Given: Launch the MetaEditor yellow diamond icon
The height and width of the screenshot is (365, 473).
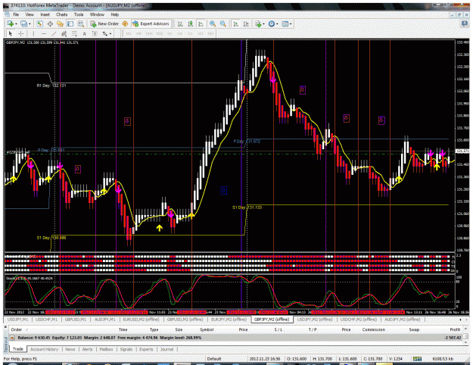Looking at the screenshot, I should (125, 23).
